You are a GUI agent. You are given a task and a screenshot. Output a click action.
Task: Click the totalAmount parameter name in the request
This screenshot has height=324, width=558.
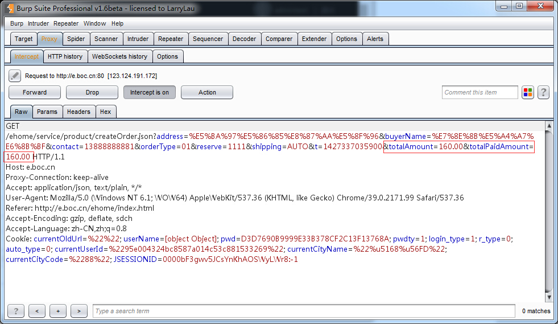411,146
